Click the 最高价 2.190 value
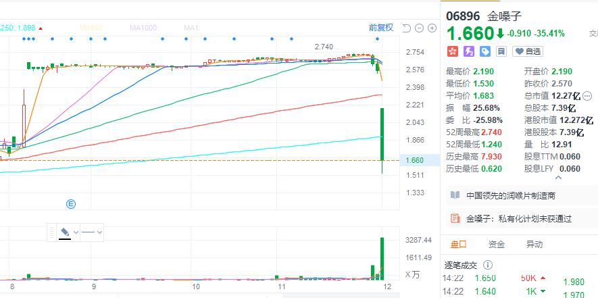Viewport: 598px width, 298px height. (484, 72)
